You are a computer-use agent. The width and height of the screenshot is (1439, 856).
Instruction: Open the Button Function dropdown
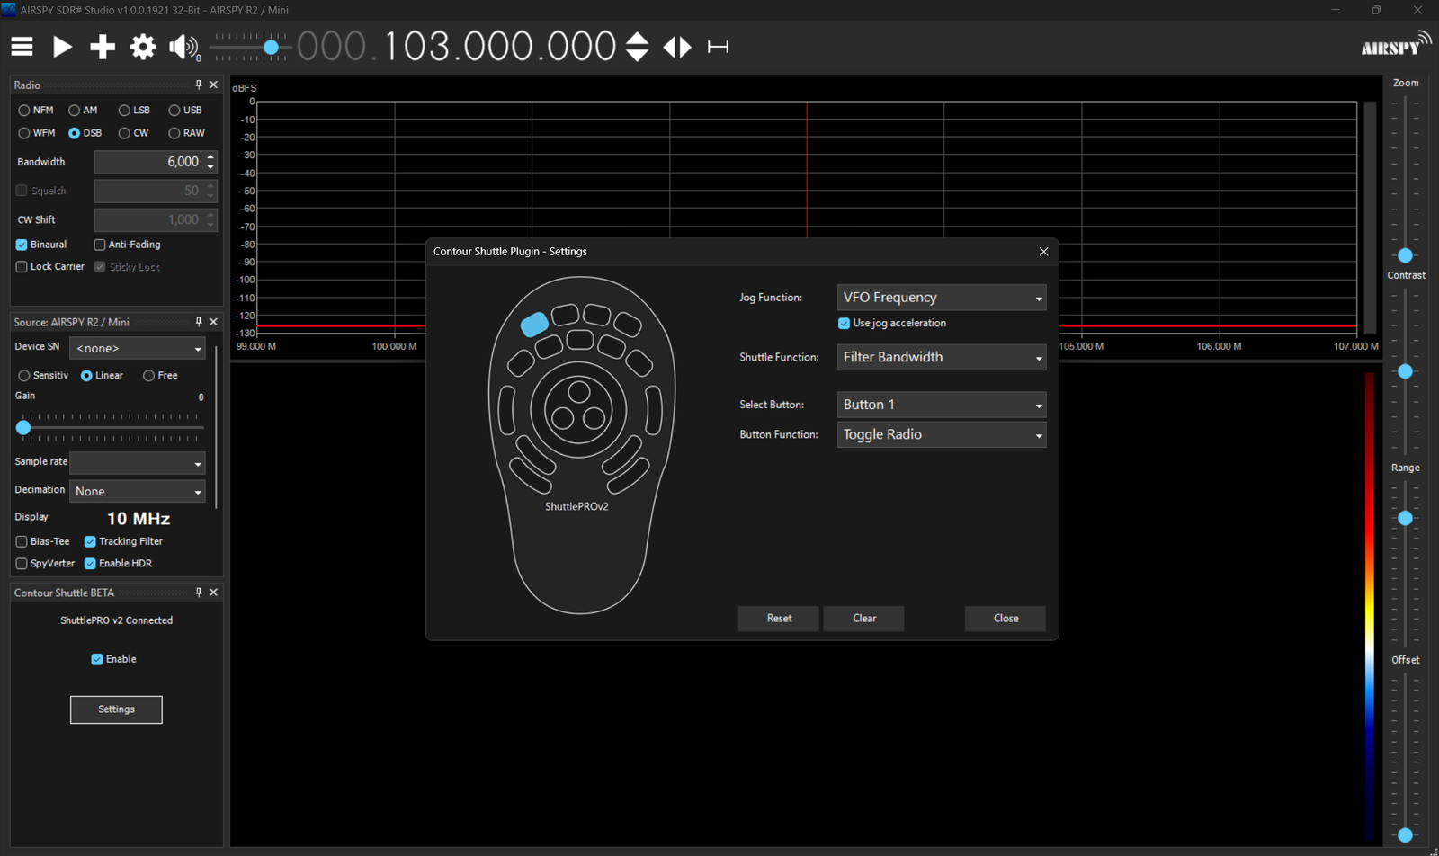tap(942, 435)
